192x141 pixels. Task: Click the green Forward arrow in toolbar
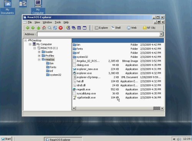(33, 28)
